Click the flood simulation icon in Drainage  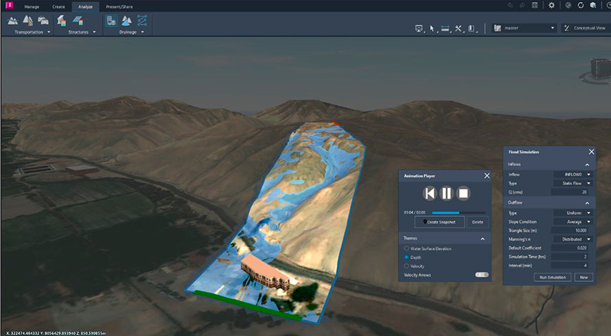point(111,21)
